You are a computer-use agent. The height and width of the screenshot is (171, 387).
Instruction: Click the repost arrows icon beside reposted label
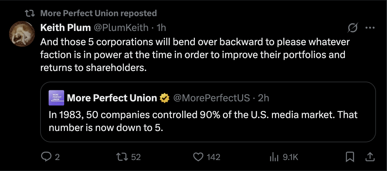click(30, 13)
